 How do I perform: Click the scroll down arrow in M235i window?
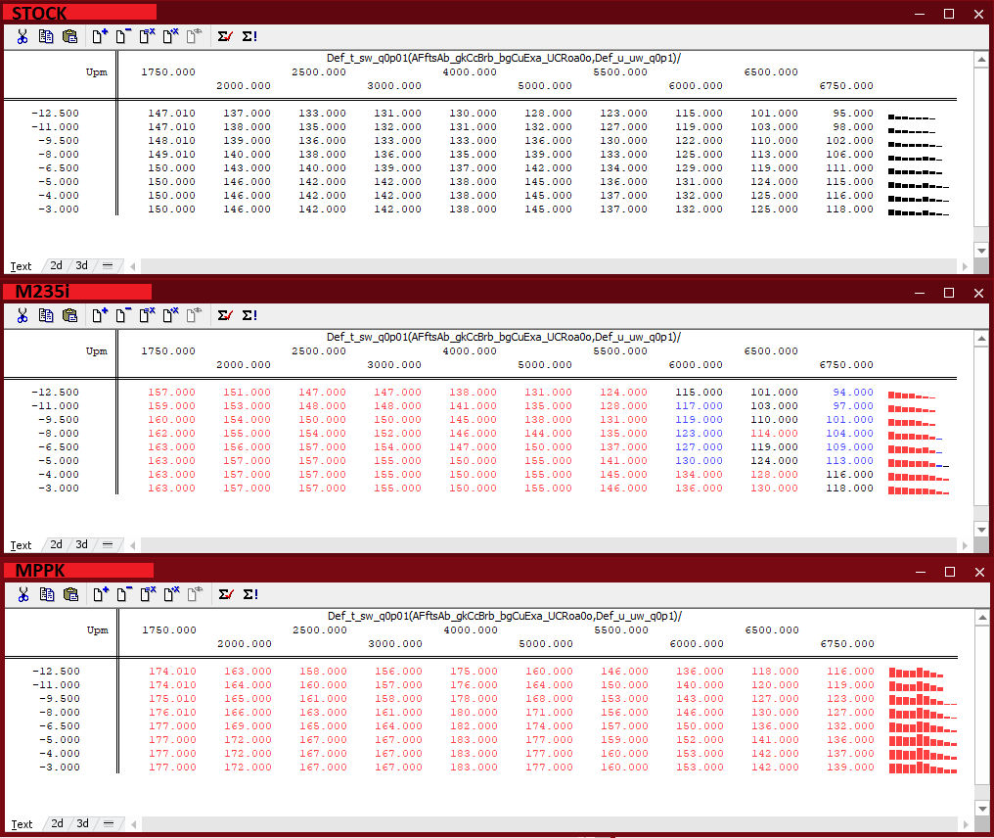click(x=981, y=530)
